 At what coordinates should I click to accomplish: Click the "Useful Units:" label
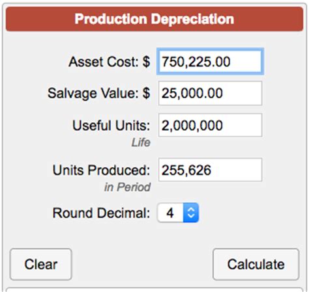tap(111, 126)
